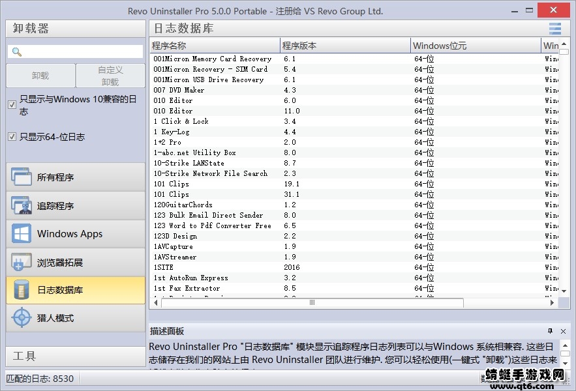Sort by the 程序名称 column header
The height and width of the screenshot is (391, 576).
click(x=214, y=46)
